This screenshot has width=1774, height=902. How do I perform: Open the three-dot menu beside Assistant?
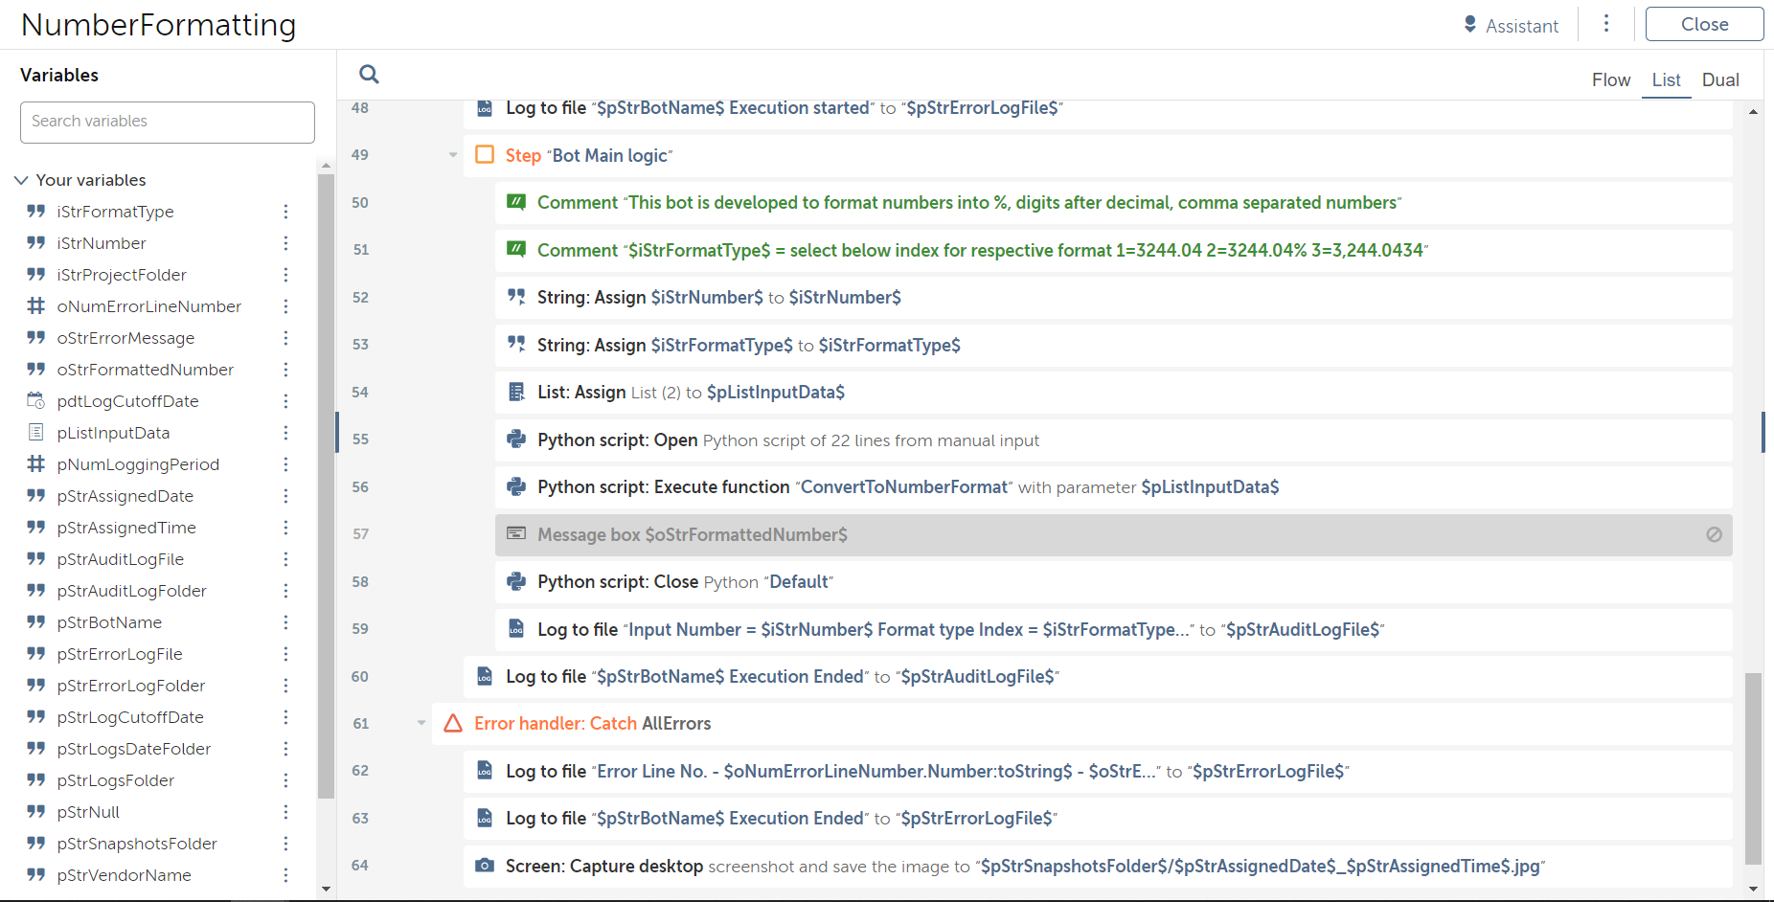[x=1606, y=24]
